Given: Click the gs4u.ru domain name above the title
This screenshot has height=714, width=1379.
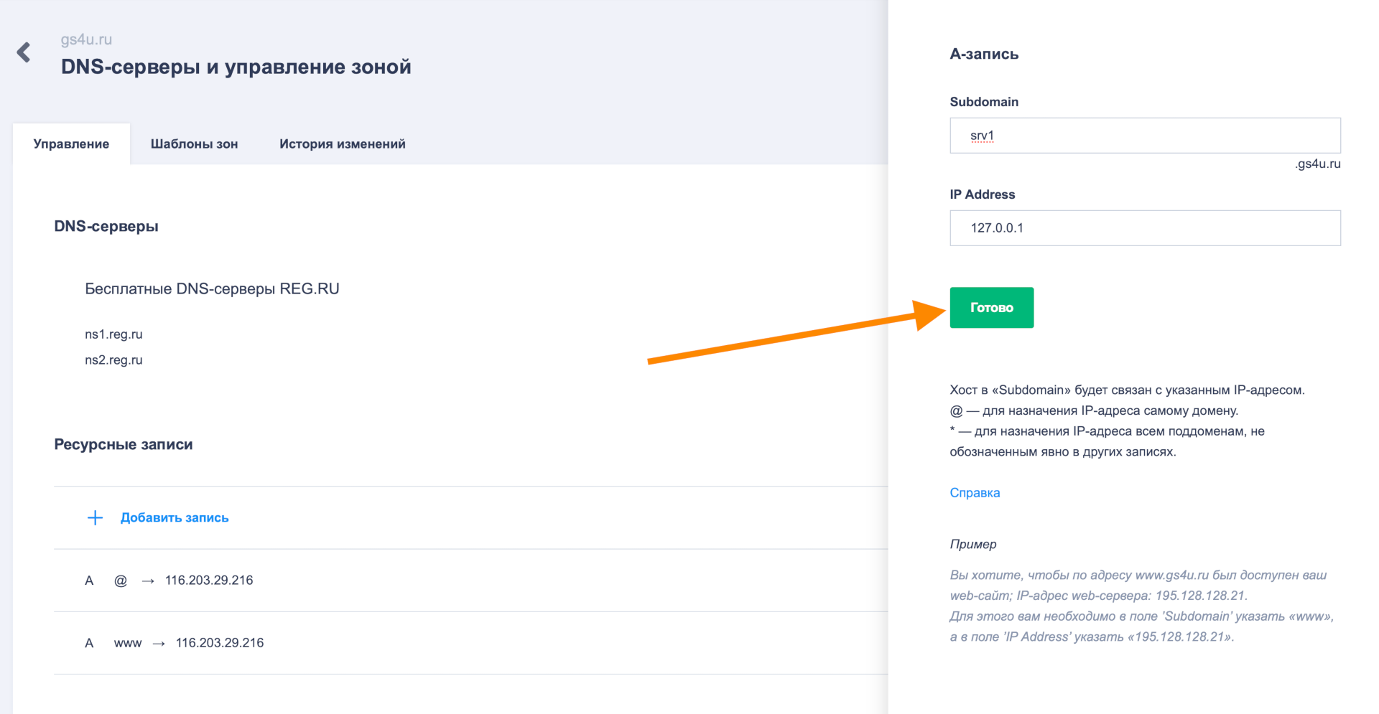Looking at the screenshot, I should click(86, 39).
